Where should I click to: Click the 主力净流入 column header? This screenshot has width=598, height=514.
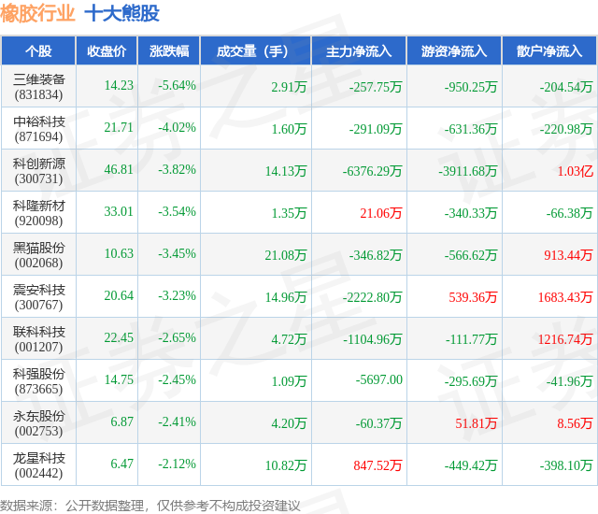[x=359, y=51]
